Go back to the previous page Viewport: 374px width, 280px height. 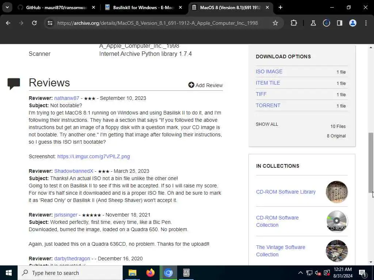click(x=8, y=23)
